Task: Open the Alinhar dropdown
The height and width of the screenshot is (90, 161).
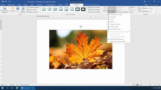Action: pyautogui.click(x=132, y=7)
